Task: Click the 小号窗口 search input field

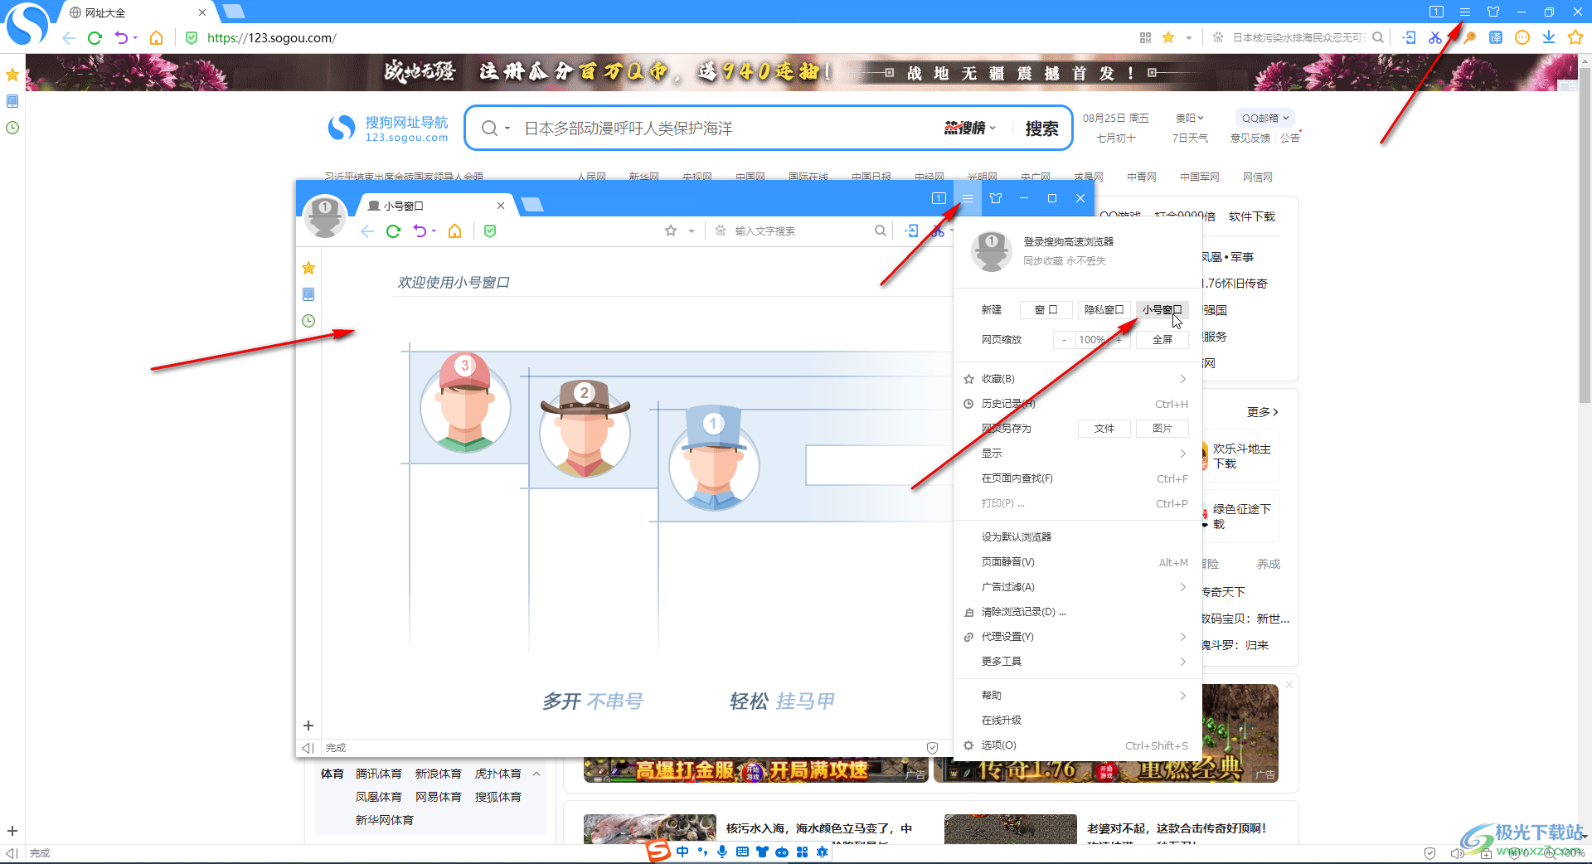Action: (800, 231)
